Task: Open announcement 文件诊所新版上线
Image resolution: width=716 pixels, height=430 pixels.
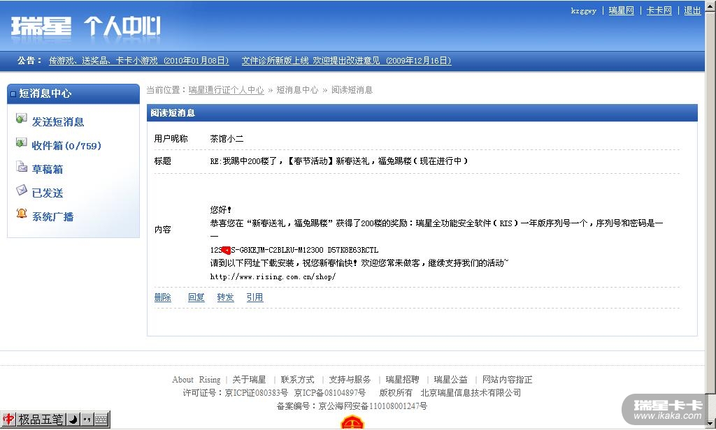Action: tap(347, 61)
